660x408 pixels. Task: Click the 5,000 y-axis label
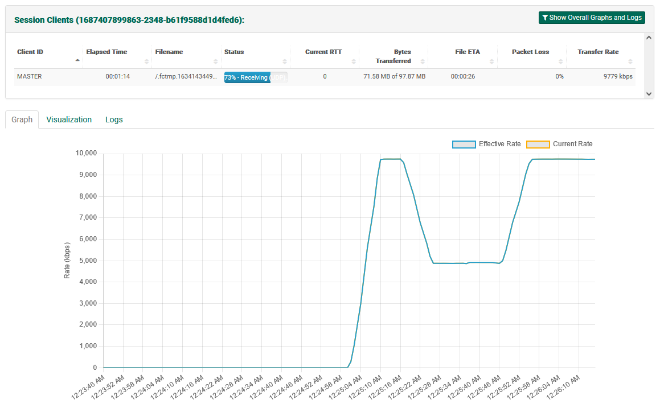point(88,261)
